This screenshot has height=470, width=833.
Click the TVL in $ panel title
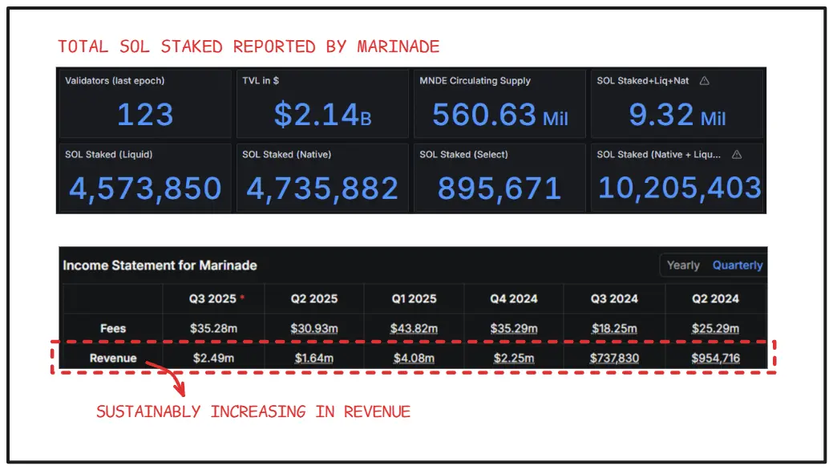261,81
